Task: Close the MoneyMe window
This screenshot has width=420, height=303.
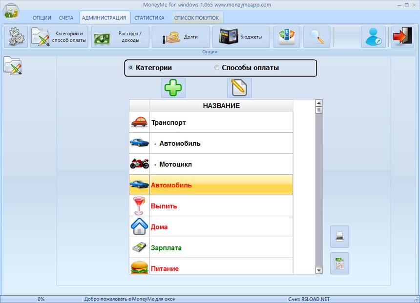Action: [x=414, y=5]
